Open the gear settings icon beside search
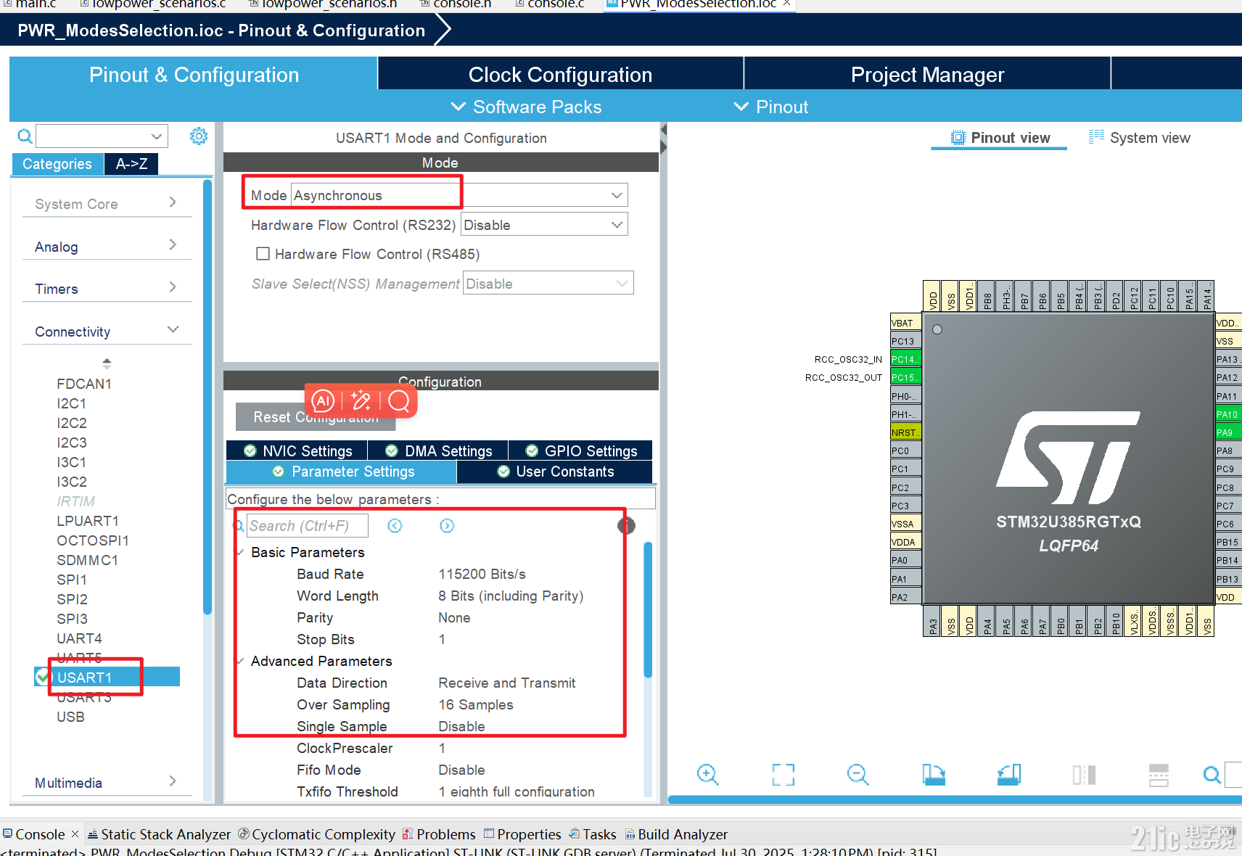1242x856 pixels. 199,136
